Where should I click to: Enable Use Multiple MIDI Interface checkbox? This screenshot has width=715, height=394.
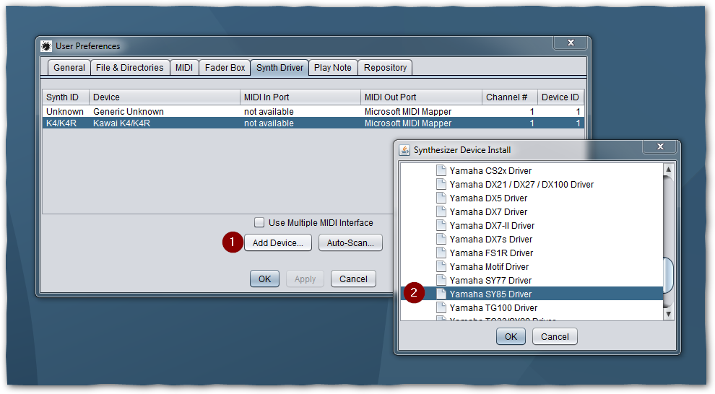259,222
